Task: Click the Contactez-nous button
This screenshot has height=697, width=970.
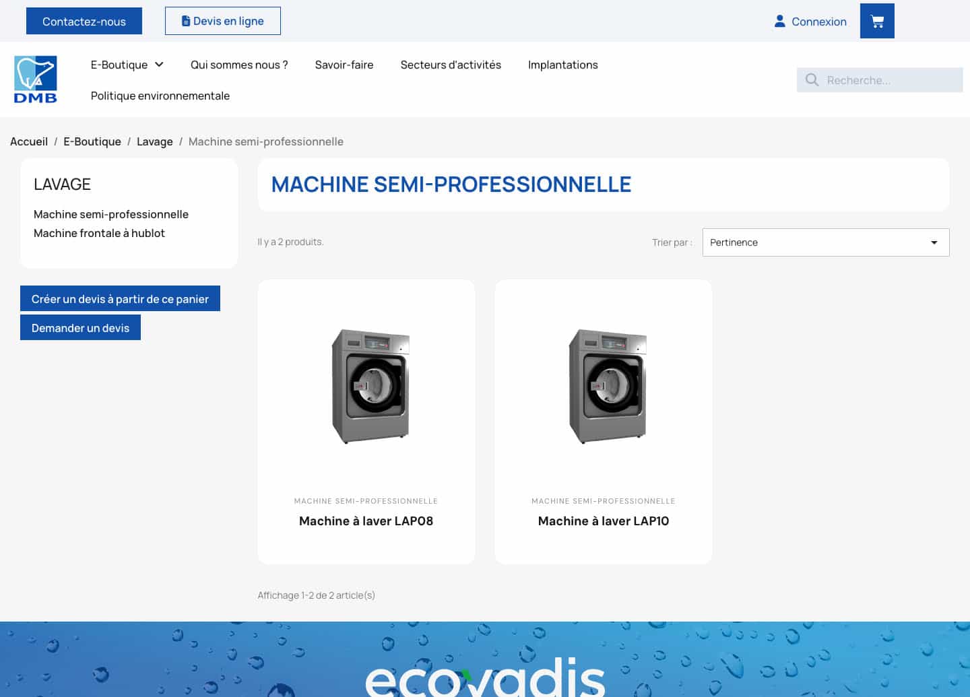Action: coord(84,21)
